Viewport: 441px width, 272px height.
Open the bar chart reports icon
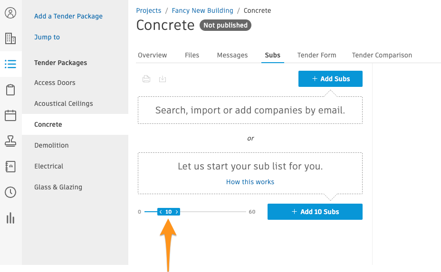click(x=10, y=218)
